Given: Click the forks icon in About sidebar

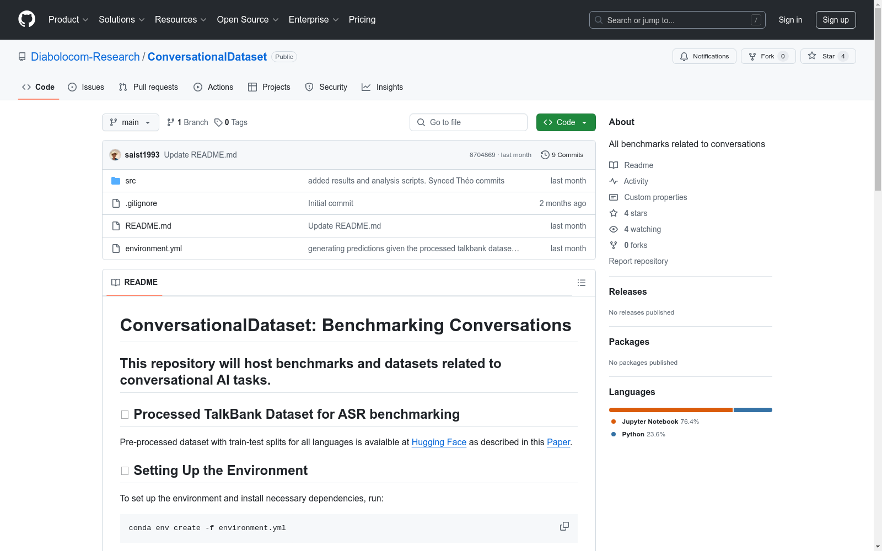Looking at the screenshot, I should [x=614, y=245].
